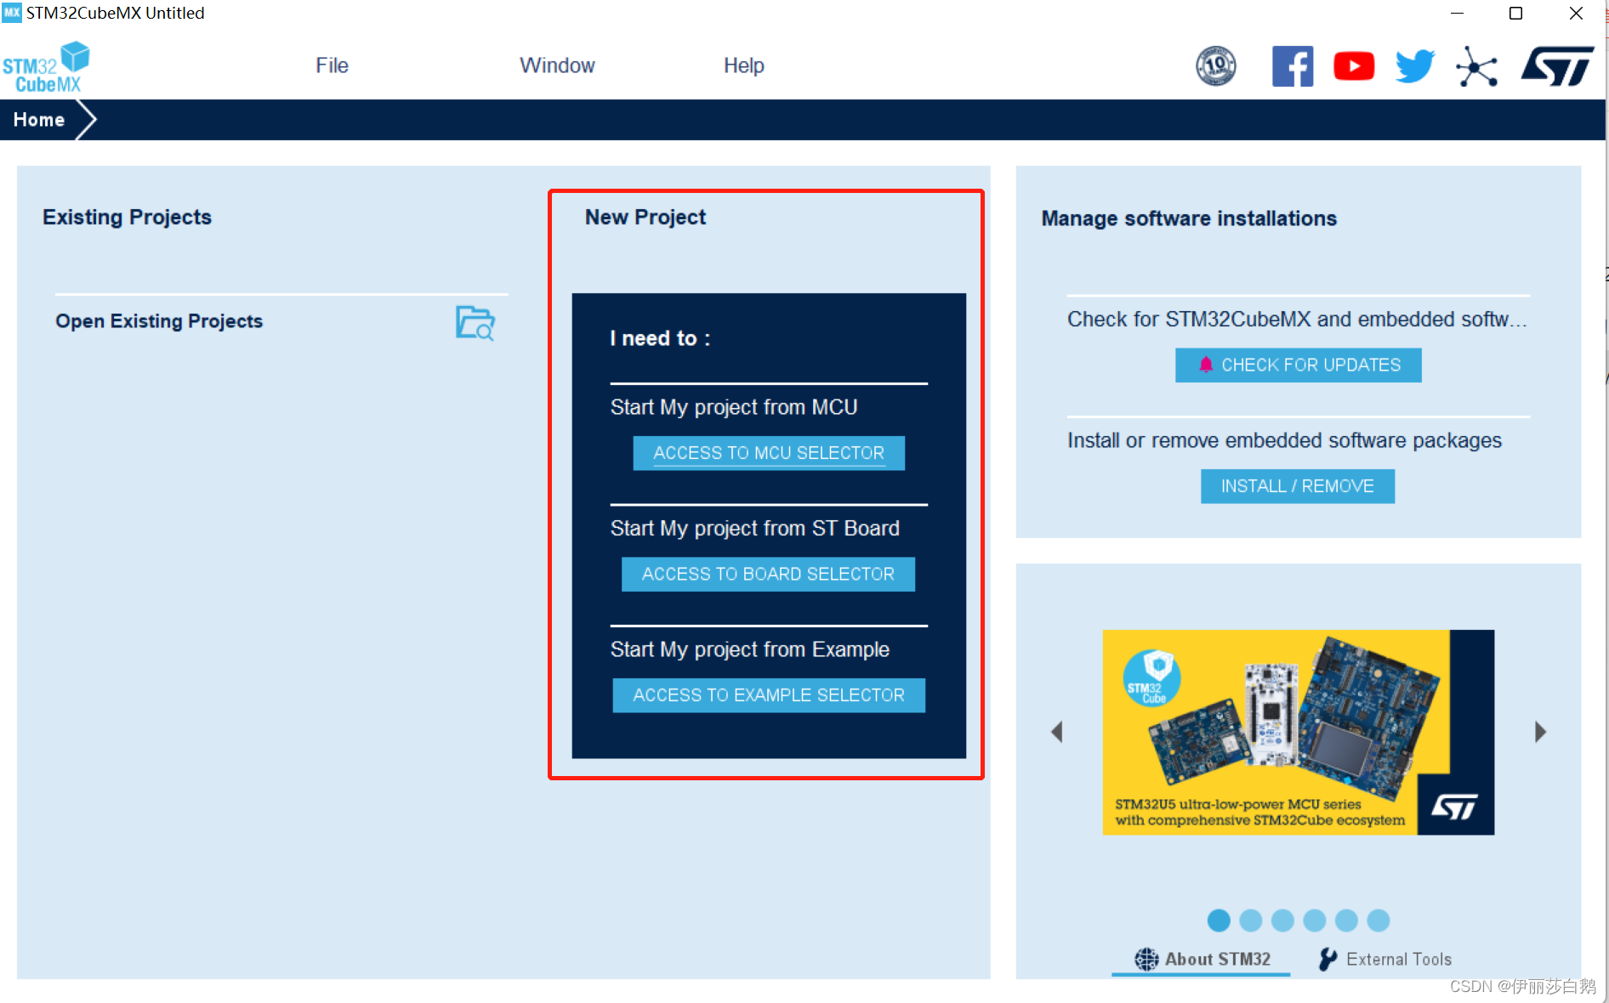Open the Twitter bird icon link
The image size is (1609, 1003).
coord(1415,66)
